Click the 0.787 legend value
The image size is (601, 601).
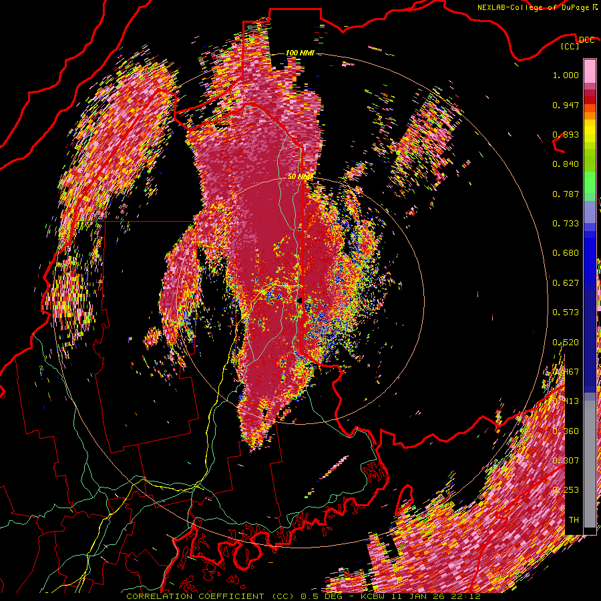566,194
